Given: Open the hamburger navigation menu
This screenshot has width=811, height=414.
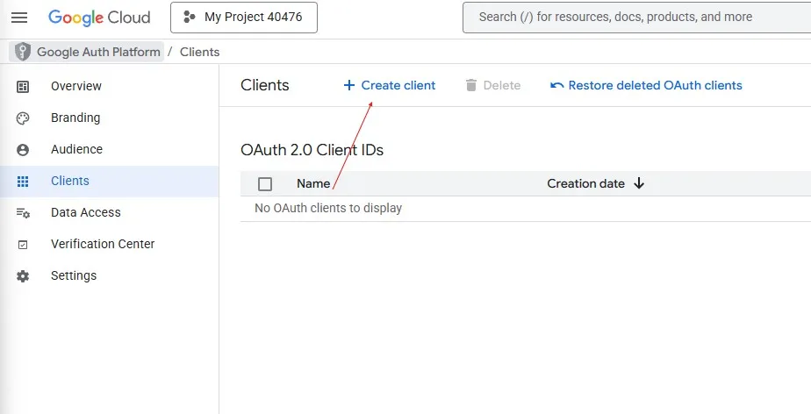Looking at the screenshot, I should pyautogui.click(x=19, y=18).
